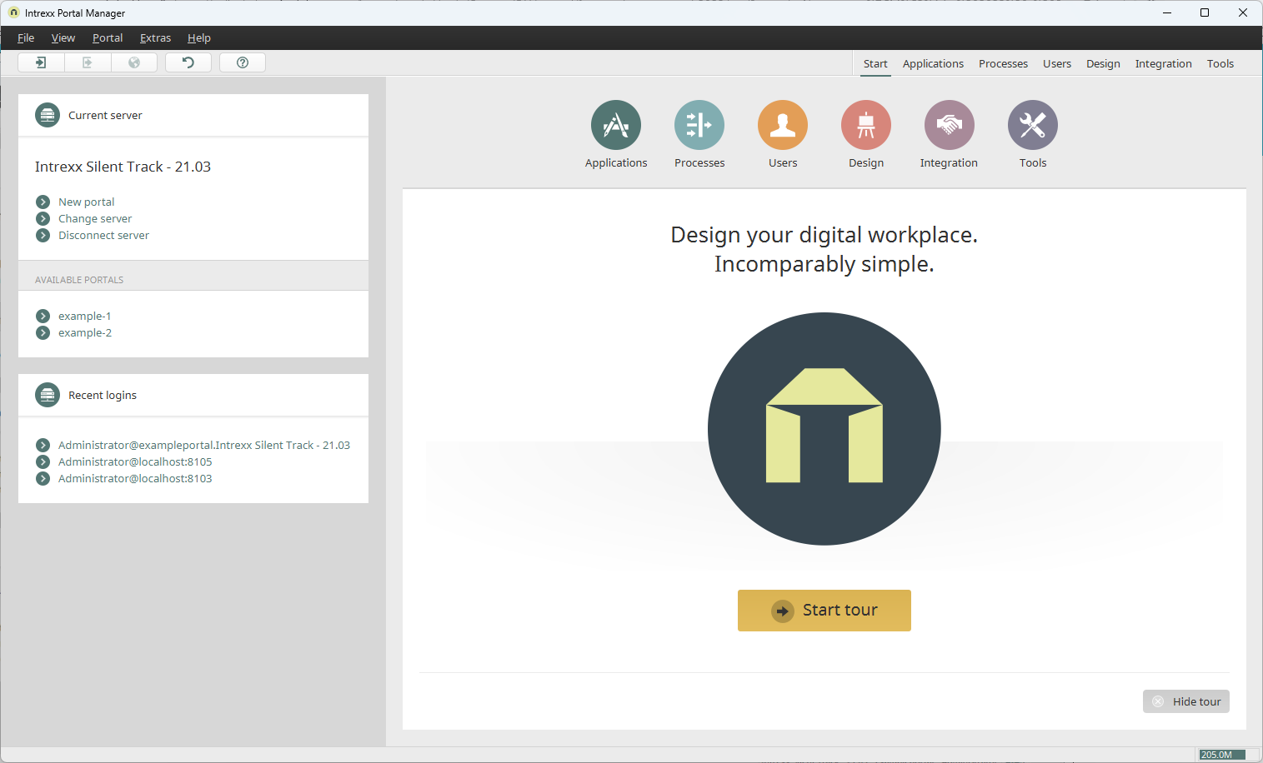Open the Portal menu
Viewport: 1263px width, 763px height.
tap(108, 37)
